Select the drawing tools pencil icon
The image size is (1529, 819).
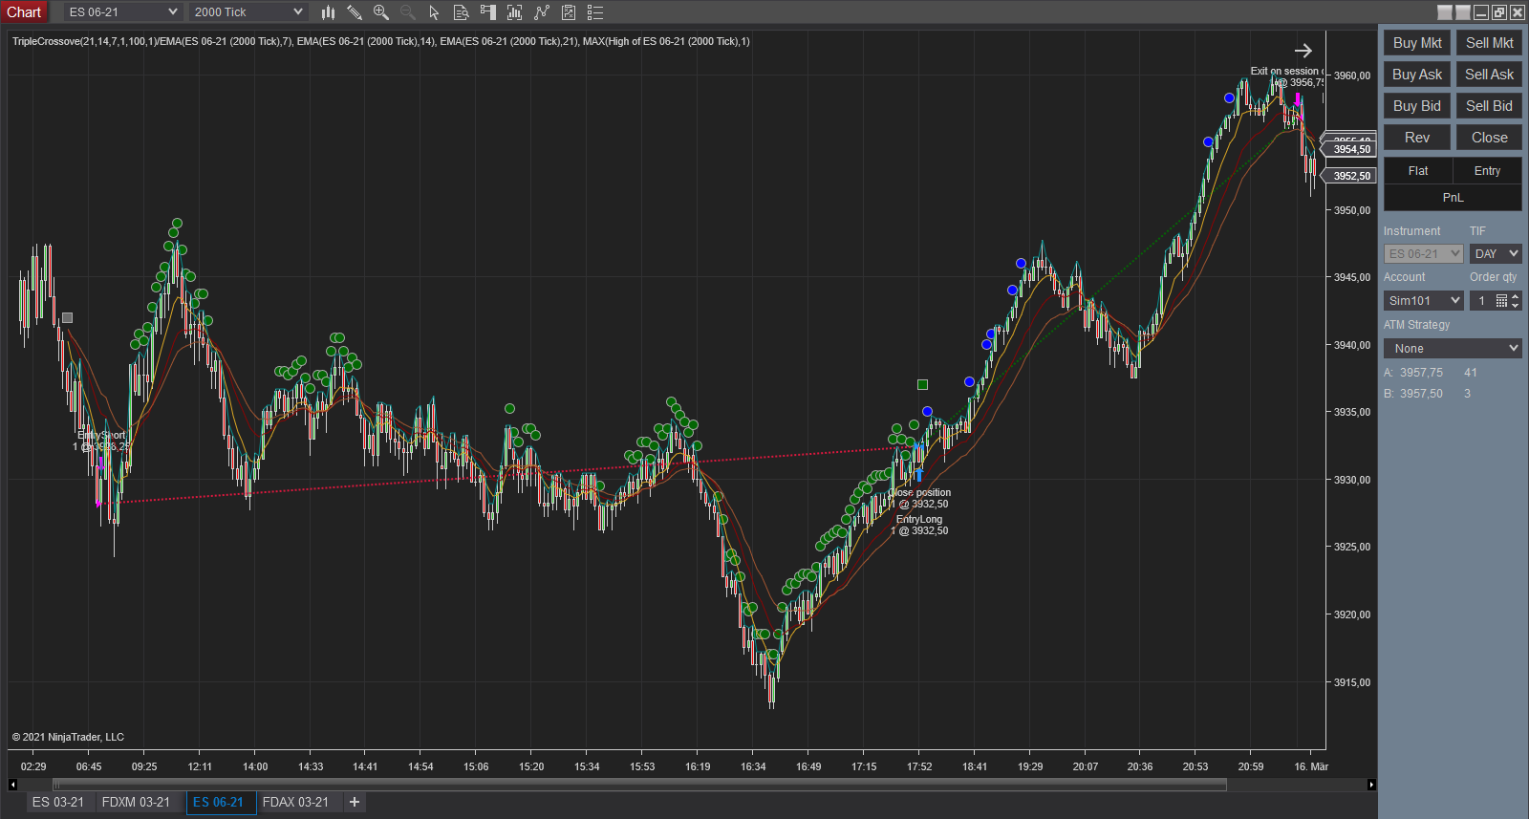[x=355, y=12]
